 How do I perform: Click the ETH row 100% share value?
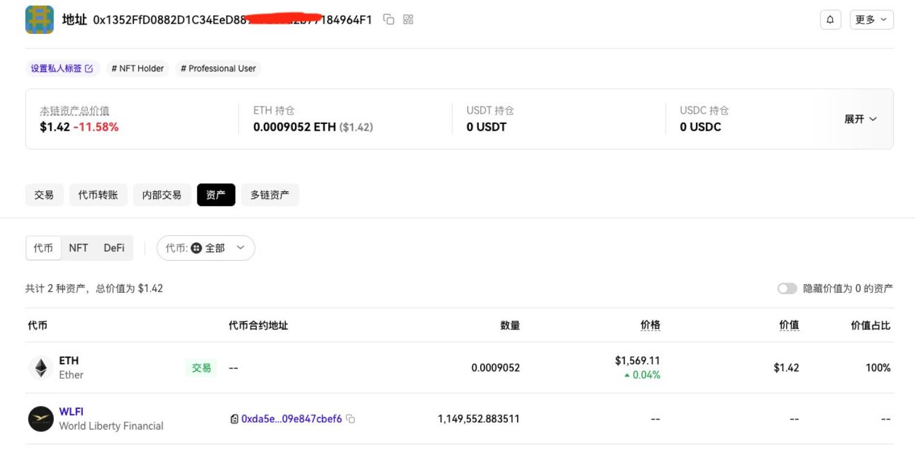pyautogui.click(x=878, y=368)
